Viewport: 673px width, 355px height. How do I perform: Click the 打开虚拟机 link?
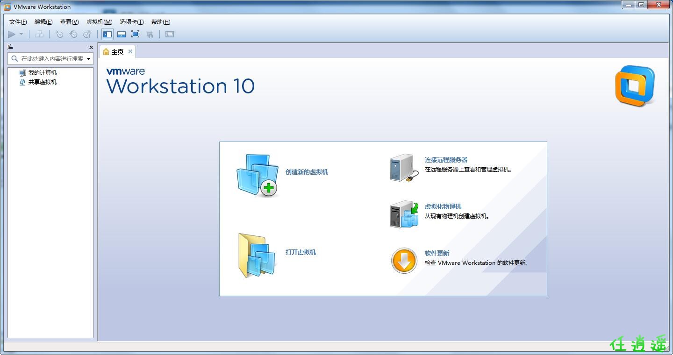pos(301,252)
